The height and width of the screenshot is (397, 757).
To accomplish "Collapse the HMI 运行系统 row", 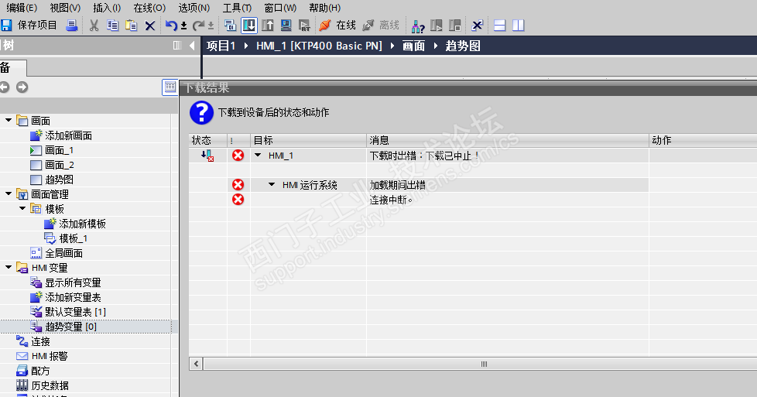I will pyautogui.click(x=272, y=184).
